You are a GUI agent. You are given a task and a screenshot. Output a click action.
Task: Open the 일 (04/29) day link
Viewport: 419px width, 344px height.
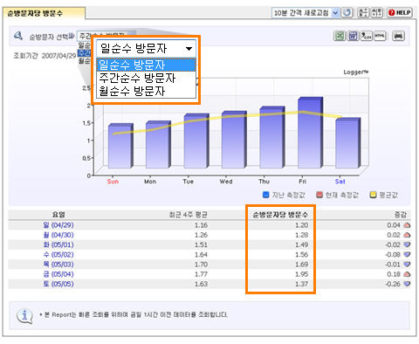pyautogui.click(x=58, y=225)
